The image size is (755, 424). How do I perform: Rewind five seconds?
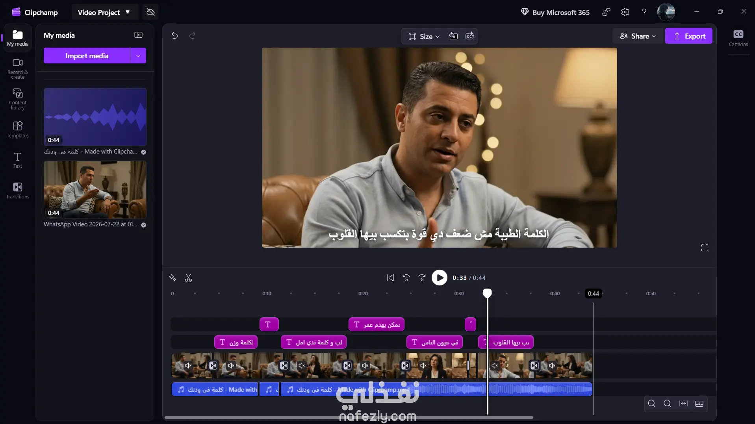tap(406, 278)
